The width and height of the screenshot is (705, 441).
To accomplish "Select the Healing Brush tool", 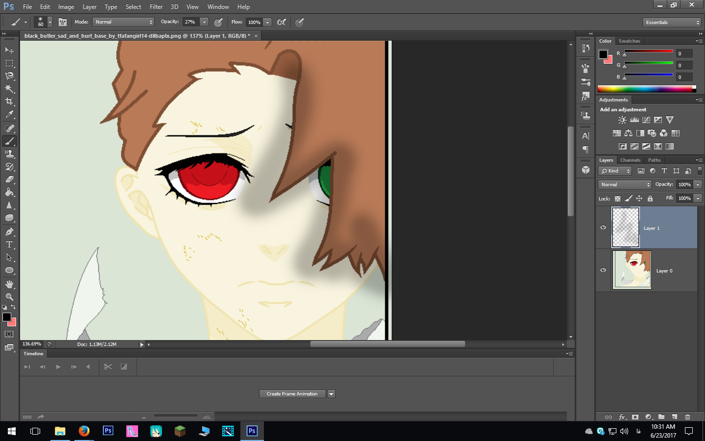I will [9, 128].
